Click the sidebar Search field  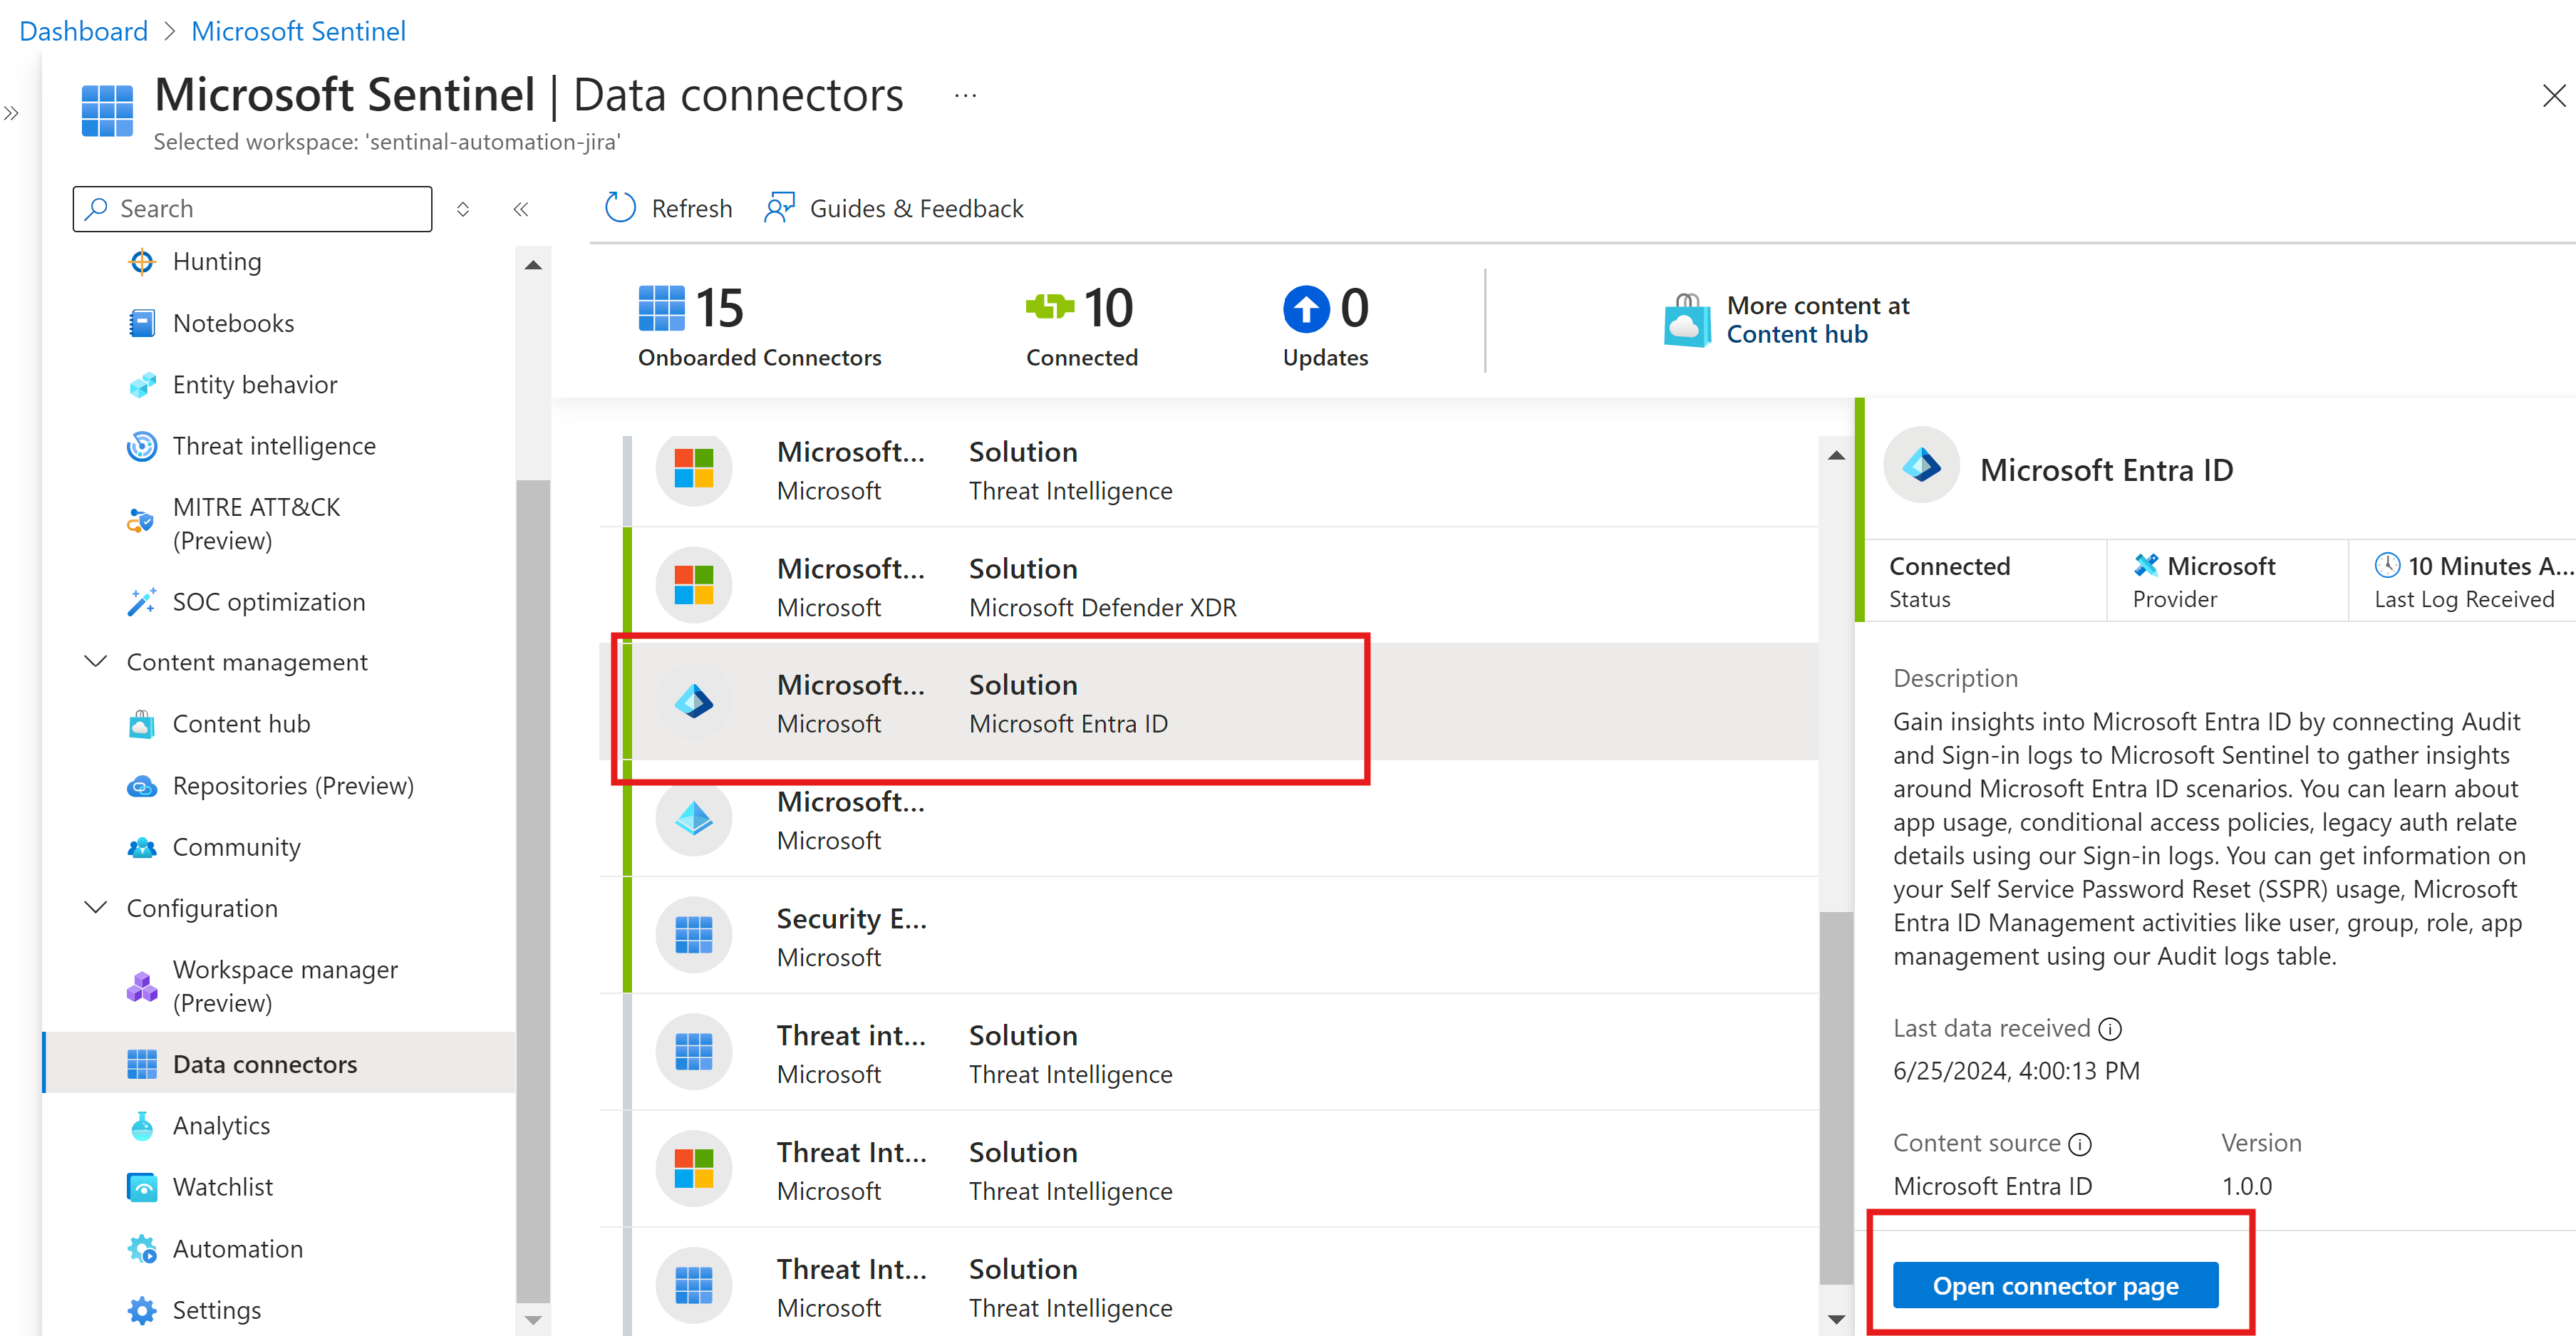pos(252,209)
